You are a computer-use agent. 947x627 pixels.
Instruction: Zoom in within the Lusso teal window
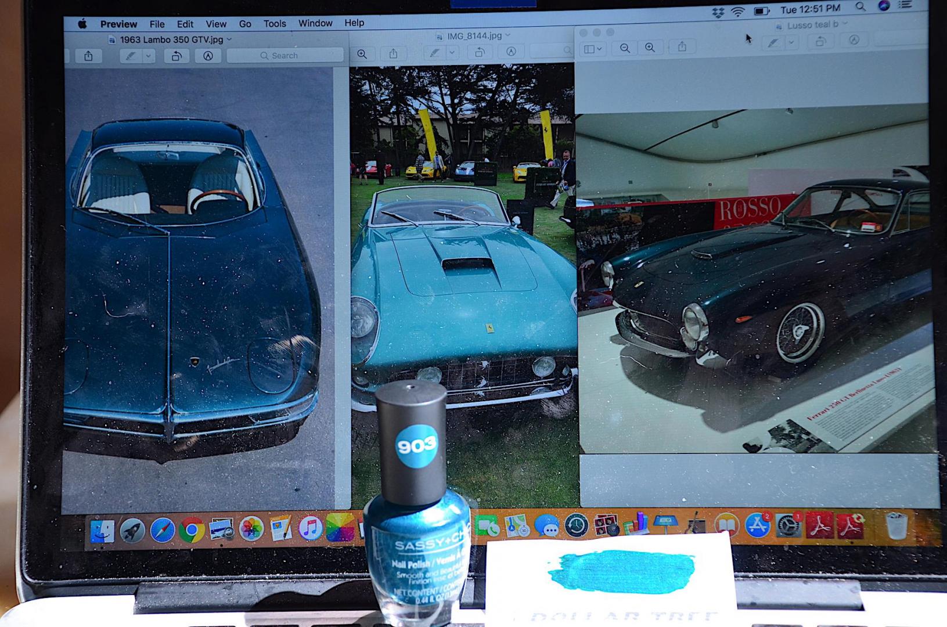tap(650, 48)
